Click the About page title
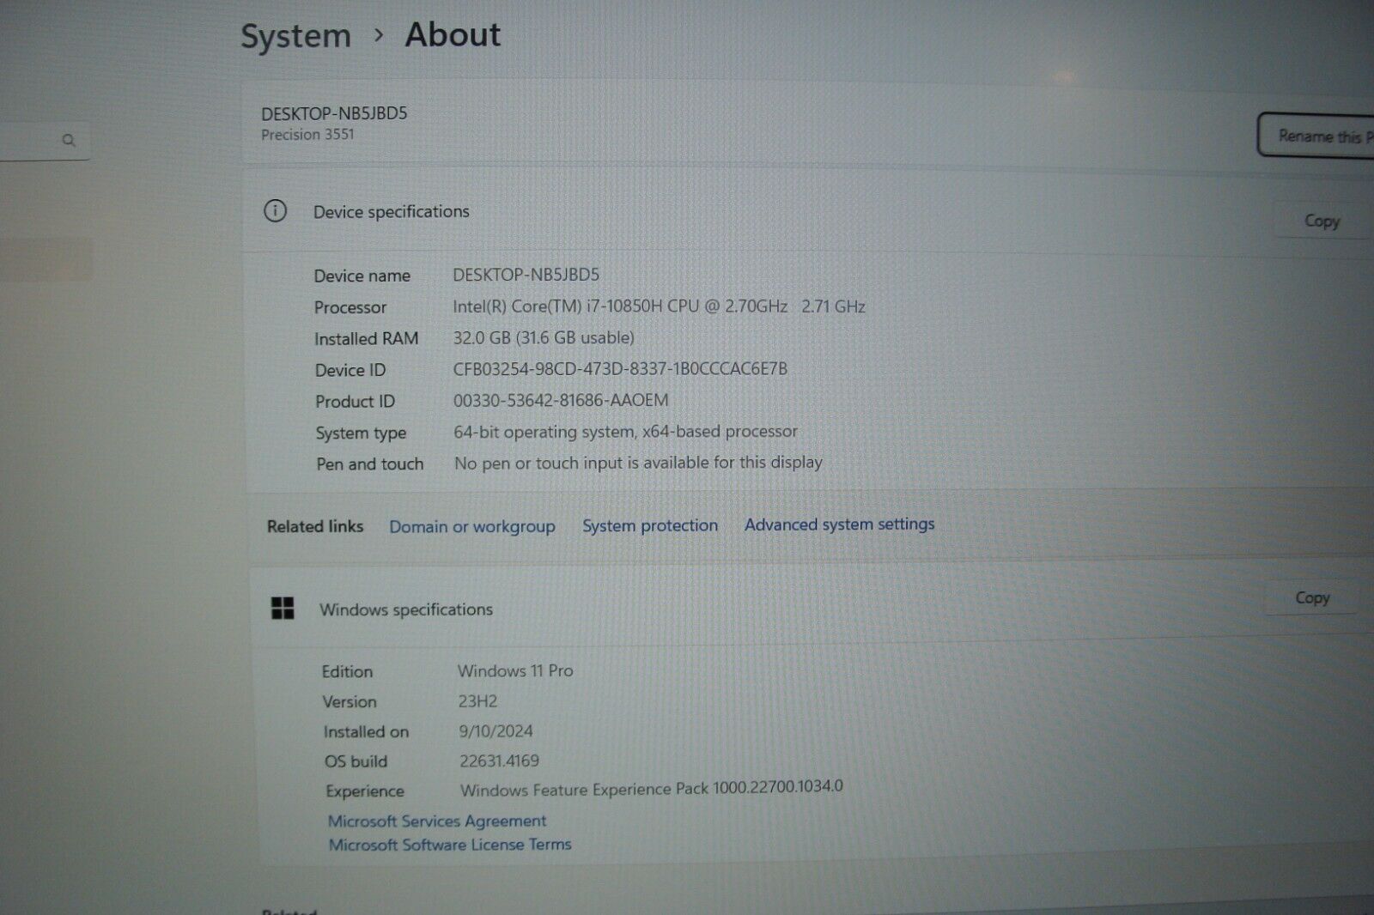The height and width of the screenshot is (915, 1374). pyautogui.click(x=453, y=35)
